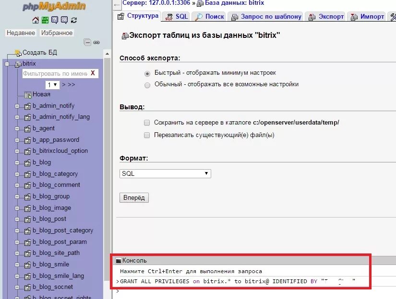
Task: Open the phpMyAdmin documentation question icon
Action: click(55, 20)
